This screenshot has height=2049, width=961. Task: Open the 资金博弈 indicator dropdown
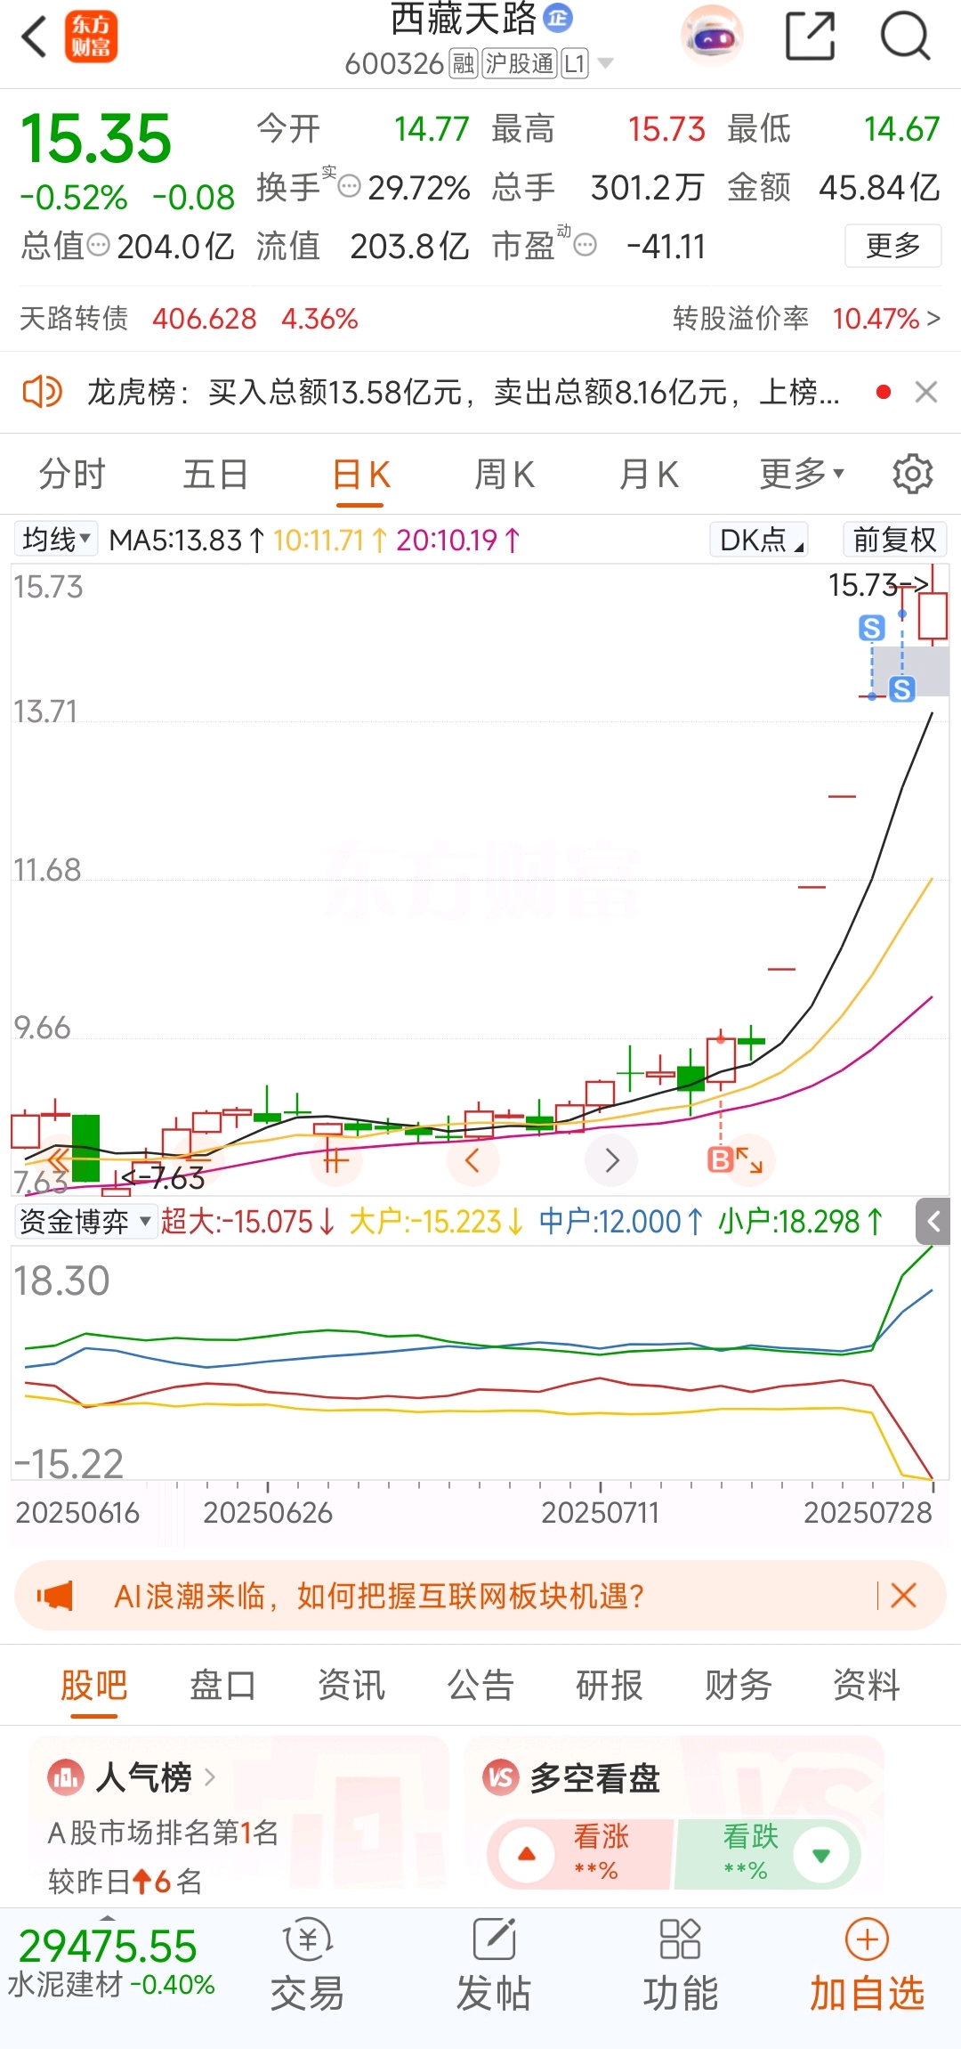click(85, 1221)
